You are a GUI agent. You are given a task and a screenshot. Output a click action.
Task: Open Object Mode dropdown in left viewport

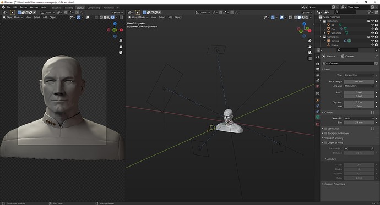click(x=13, y=18)
